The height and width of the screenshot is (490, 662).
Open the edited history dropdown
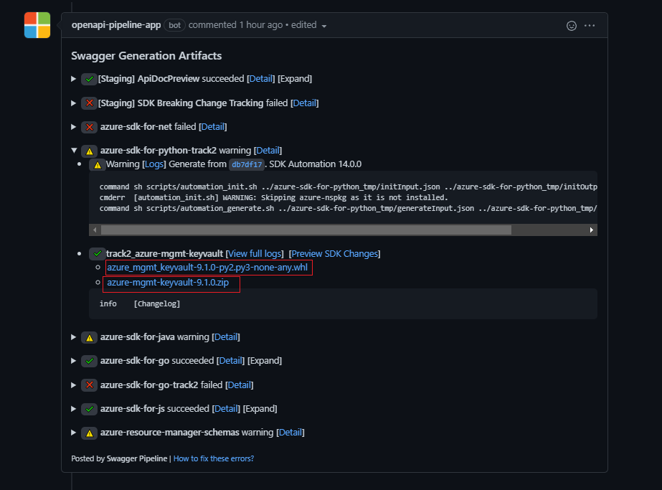pyautogui.click(x=324, y=26)
